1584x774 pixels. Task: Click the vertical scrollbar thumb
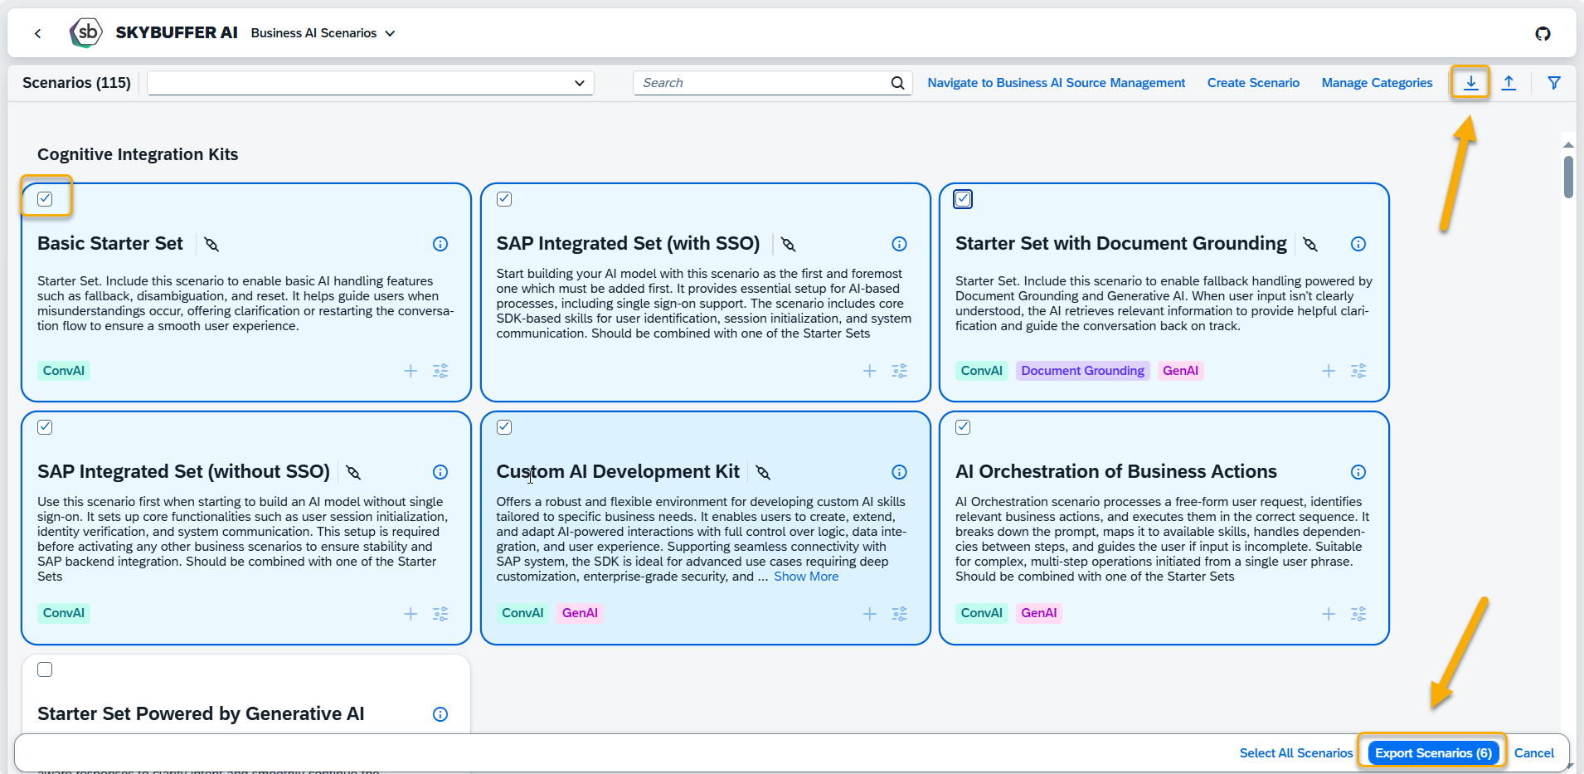coord(1568,177)
